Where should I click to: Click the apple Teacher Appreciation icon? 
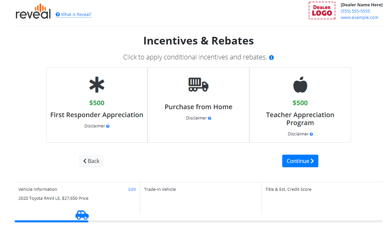[x=300, y=85]
